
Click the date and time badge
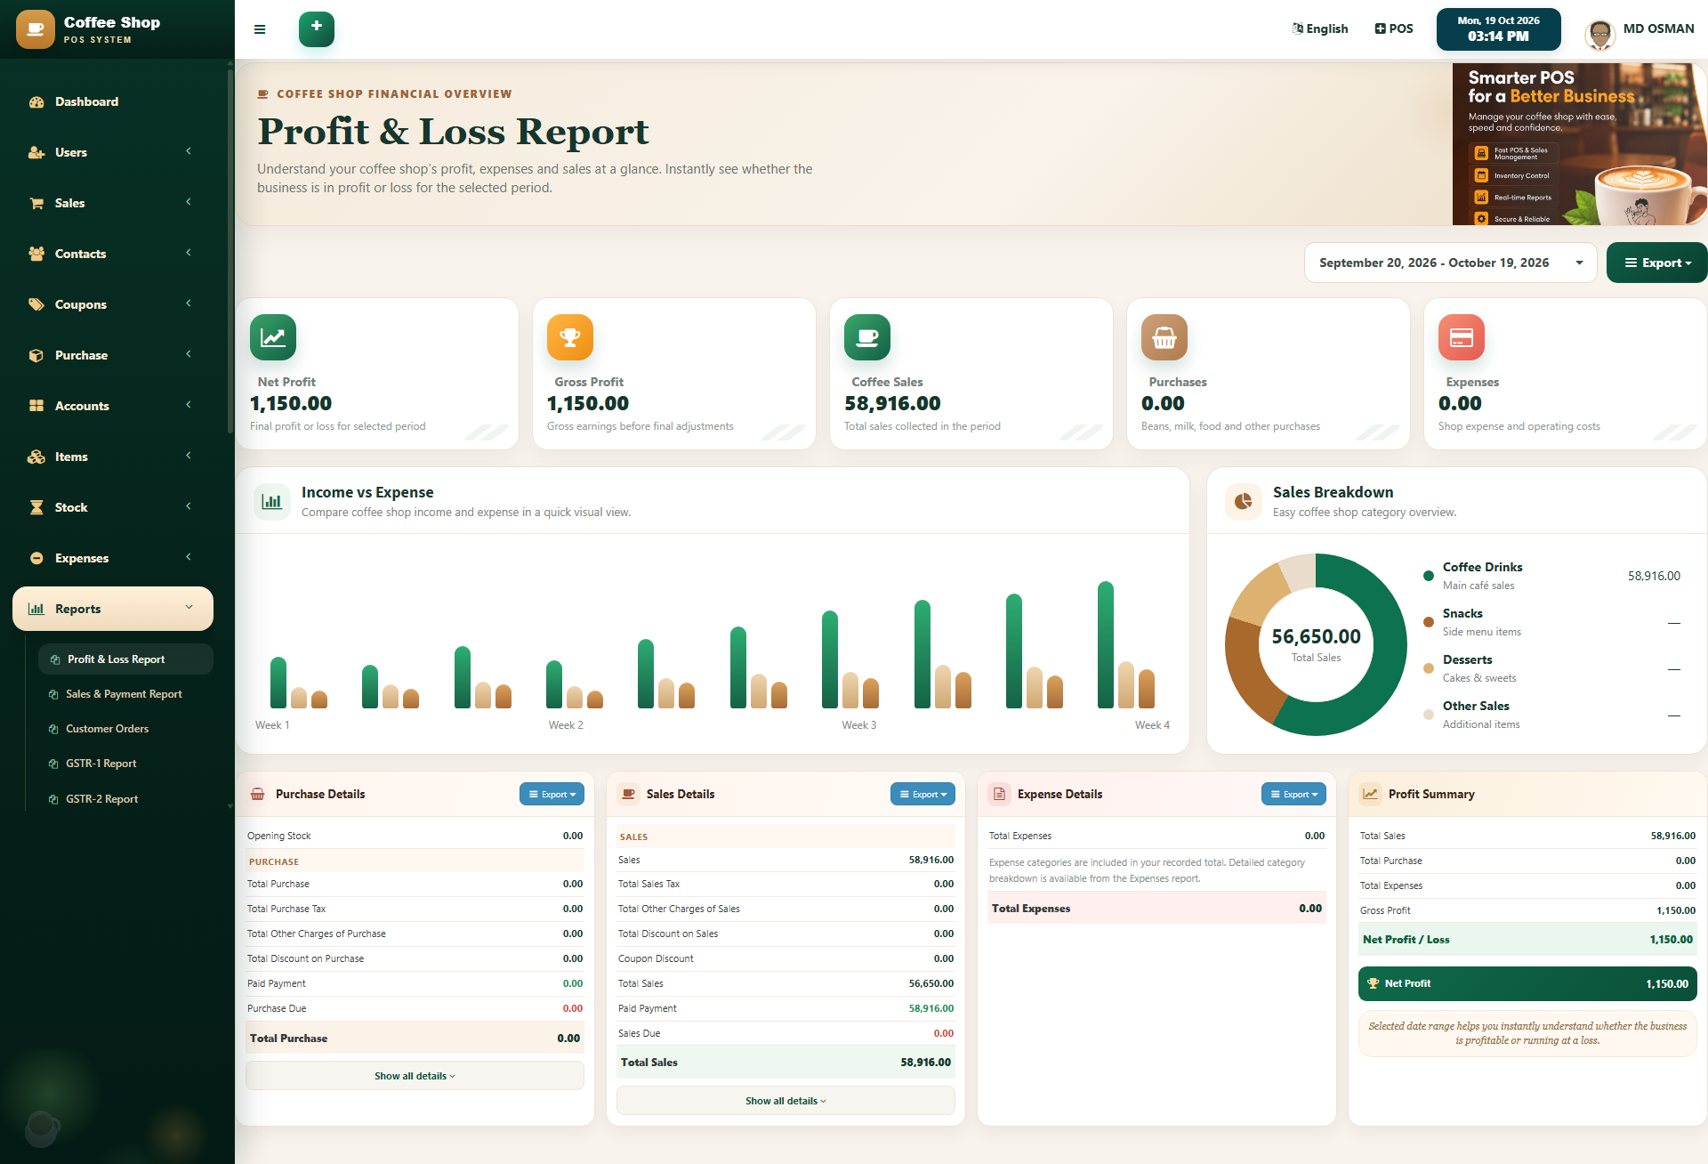tap(1498, 29)
